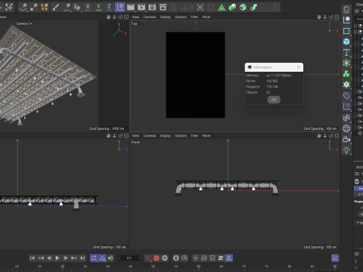
Task: Step to previous frame
Action: (x=49, y=258)
